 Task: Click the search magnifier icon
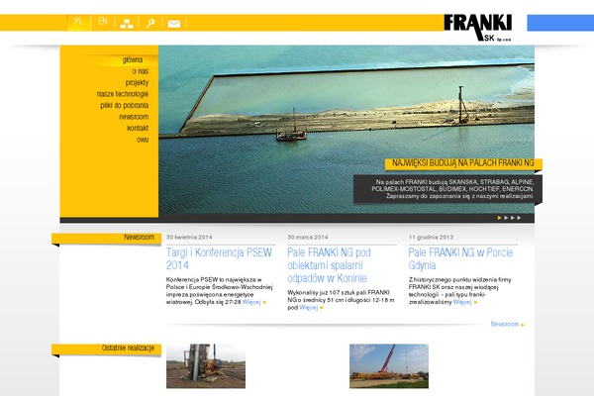150,24
